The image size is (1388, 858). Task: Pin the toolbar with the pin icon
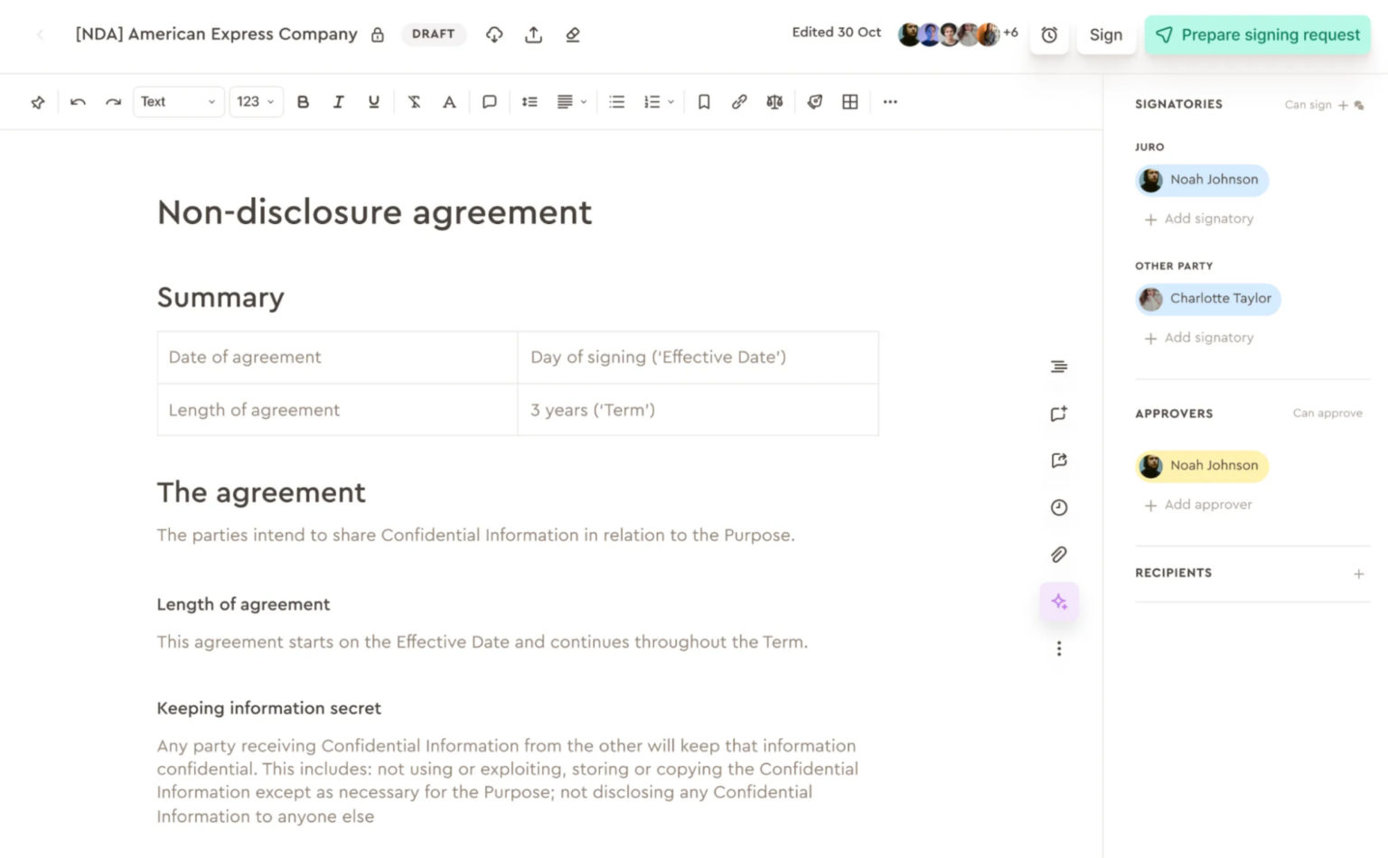pyautogui.click(x=37, y=101)
